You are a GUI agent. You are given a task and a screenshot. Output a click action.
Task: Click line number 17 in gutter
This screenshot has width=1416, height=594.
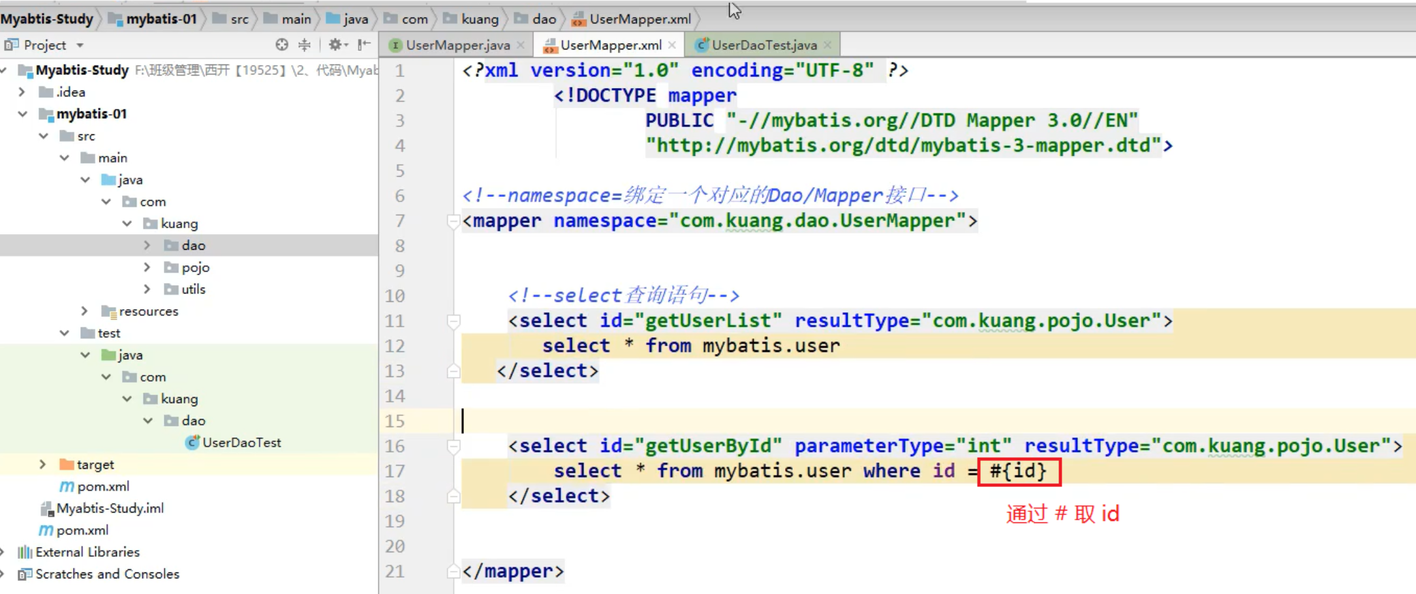point(395,471)
